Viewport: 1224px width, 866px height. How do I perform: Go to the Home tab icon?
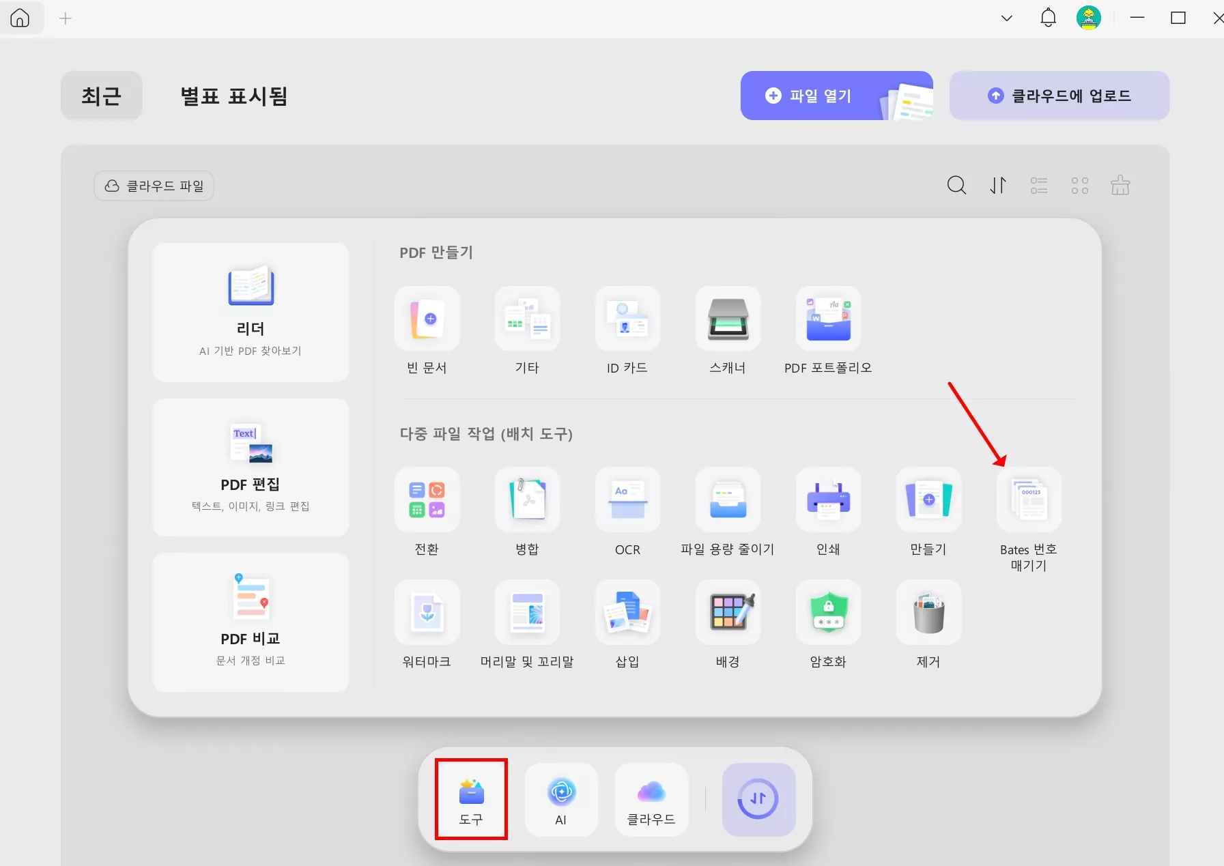click(x=20, y=18)
